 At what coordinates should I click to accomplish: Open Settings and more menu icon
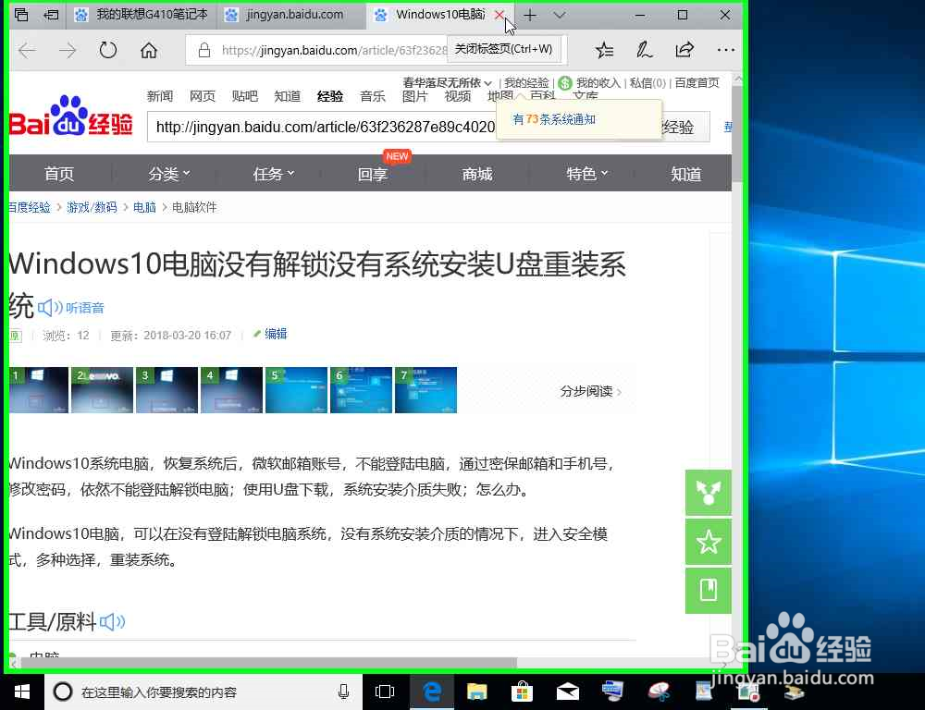(724, 51)
